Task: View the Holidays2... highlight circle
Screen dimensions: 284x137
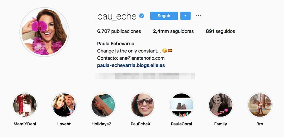Action: click(x=103, y=105)
